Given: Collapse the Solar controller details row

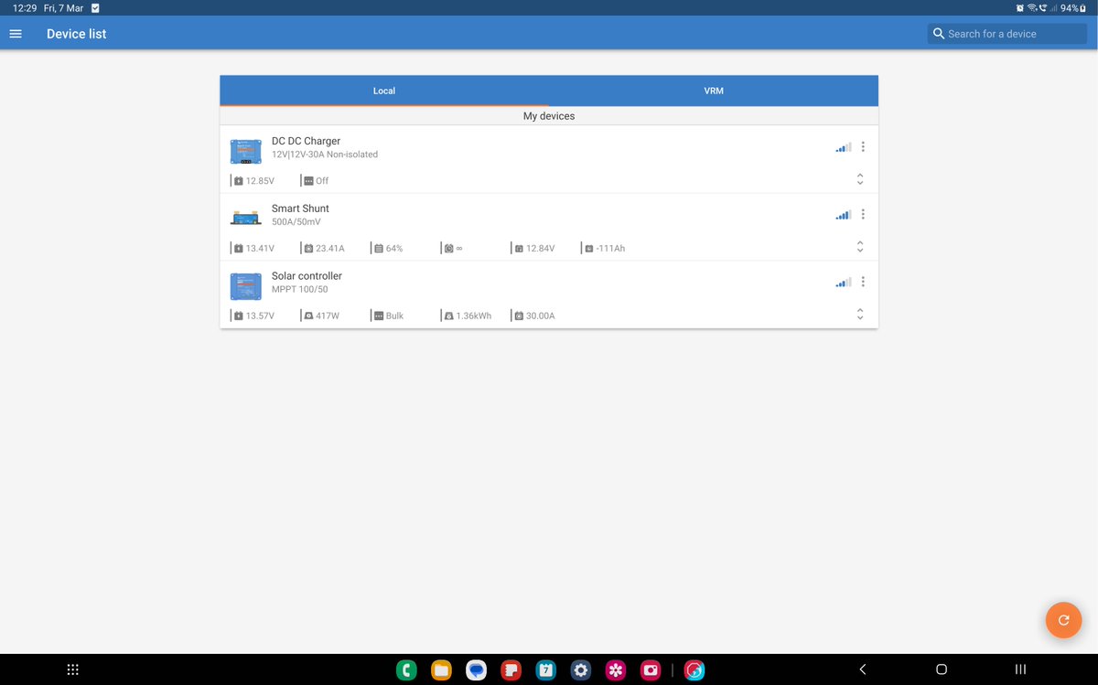Looking at the screenshot, I should pyautogui.click(x=860, y=315).
